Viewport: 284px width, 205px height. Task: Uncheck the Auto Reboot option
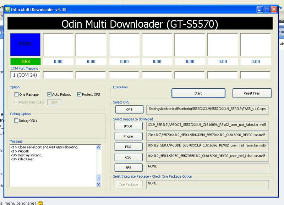pos(50,95)
